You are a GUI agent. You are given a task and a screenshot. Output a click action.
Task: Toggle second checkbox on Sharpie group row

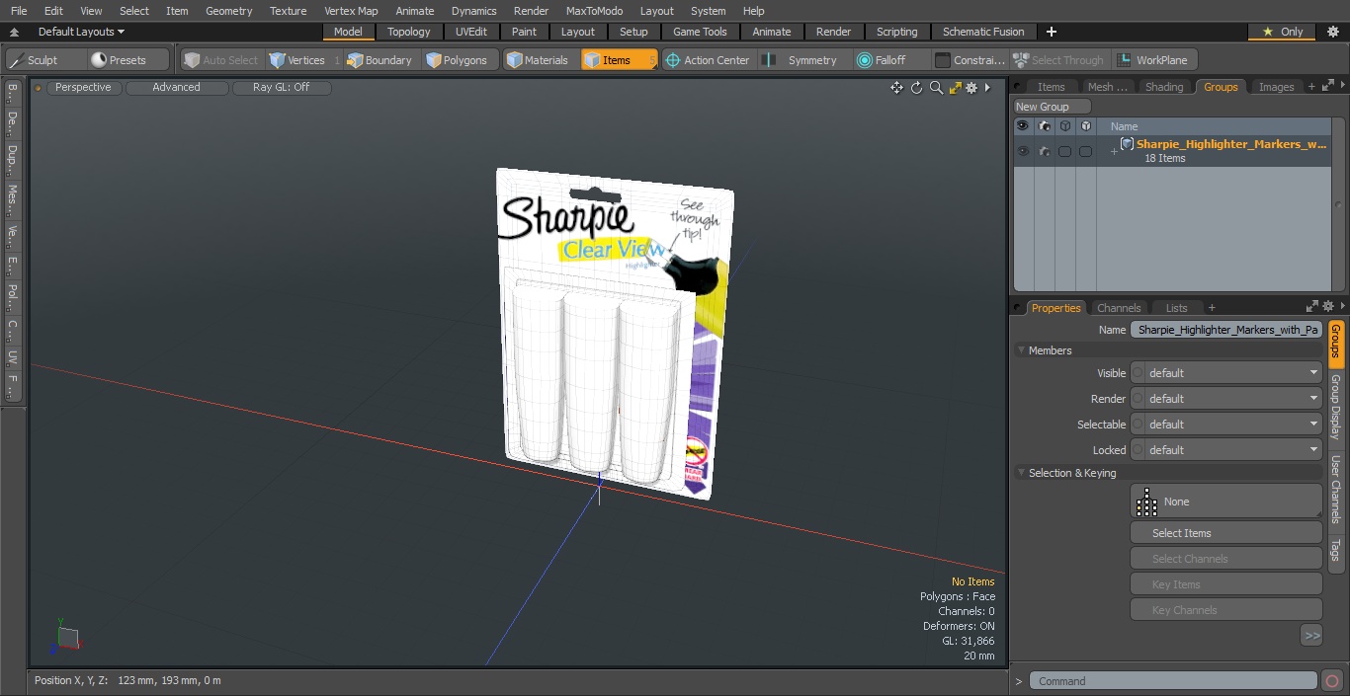coord(1085,151)
